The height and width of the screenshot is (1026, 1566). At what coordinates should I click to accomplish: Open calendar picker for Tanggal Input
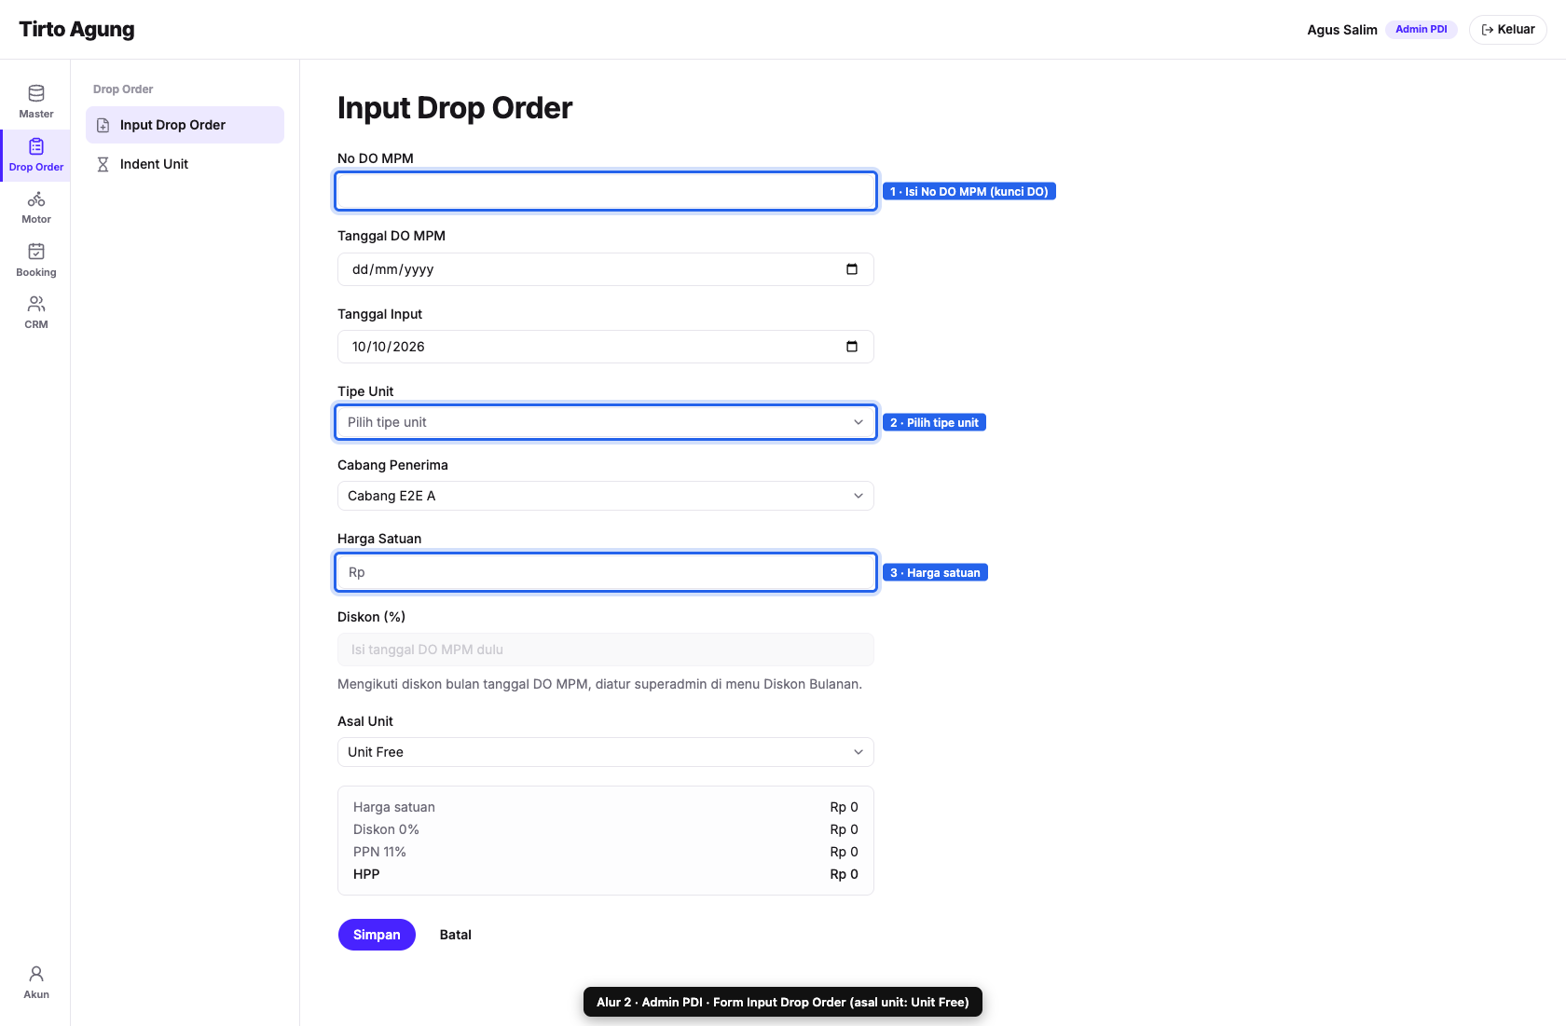(x=852, y=347)
